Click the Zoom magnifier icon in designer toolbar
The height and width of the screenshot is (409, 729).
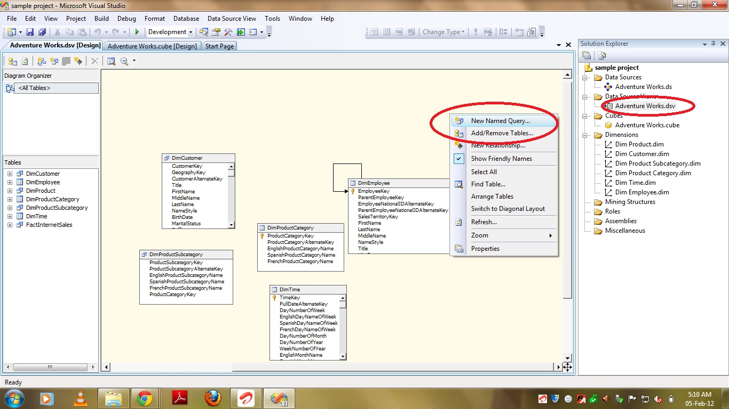coord(124,61)
